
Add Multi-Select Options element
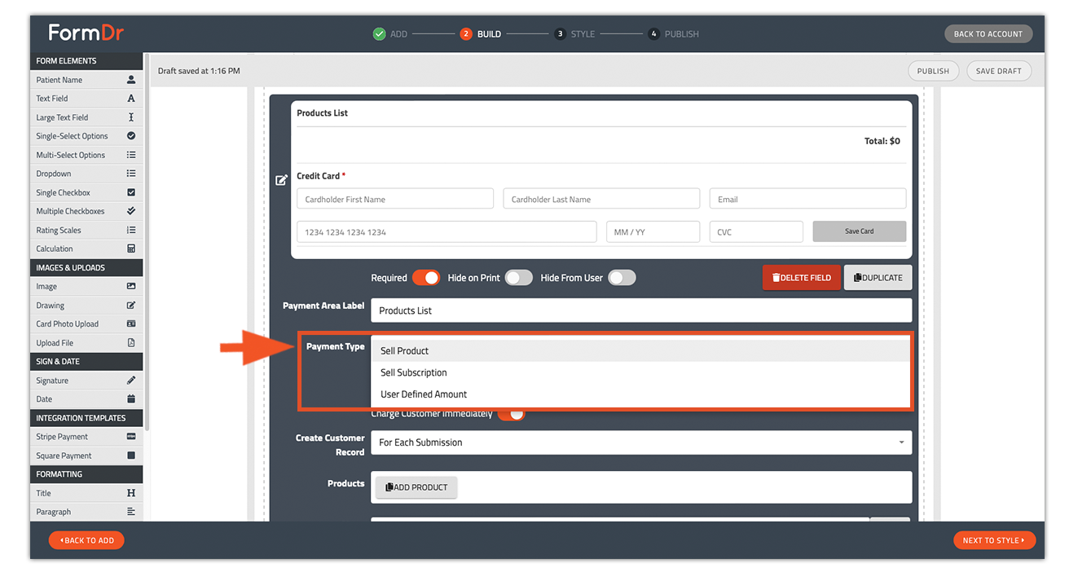[86, 155]
